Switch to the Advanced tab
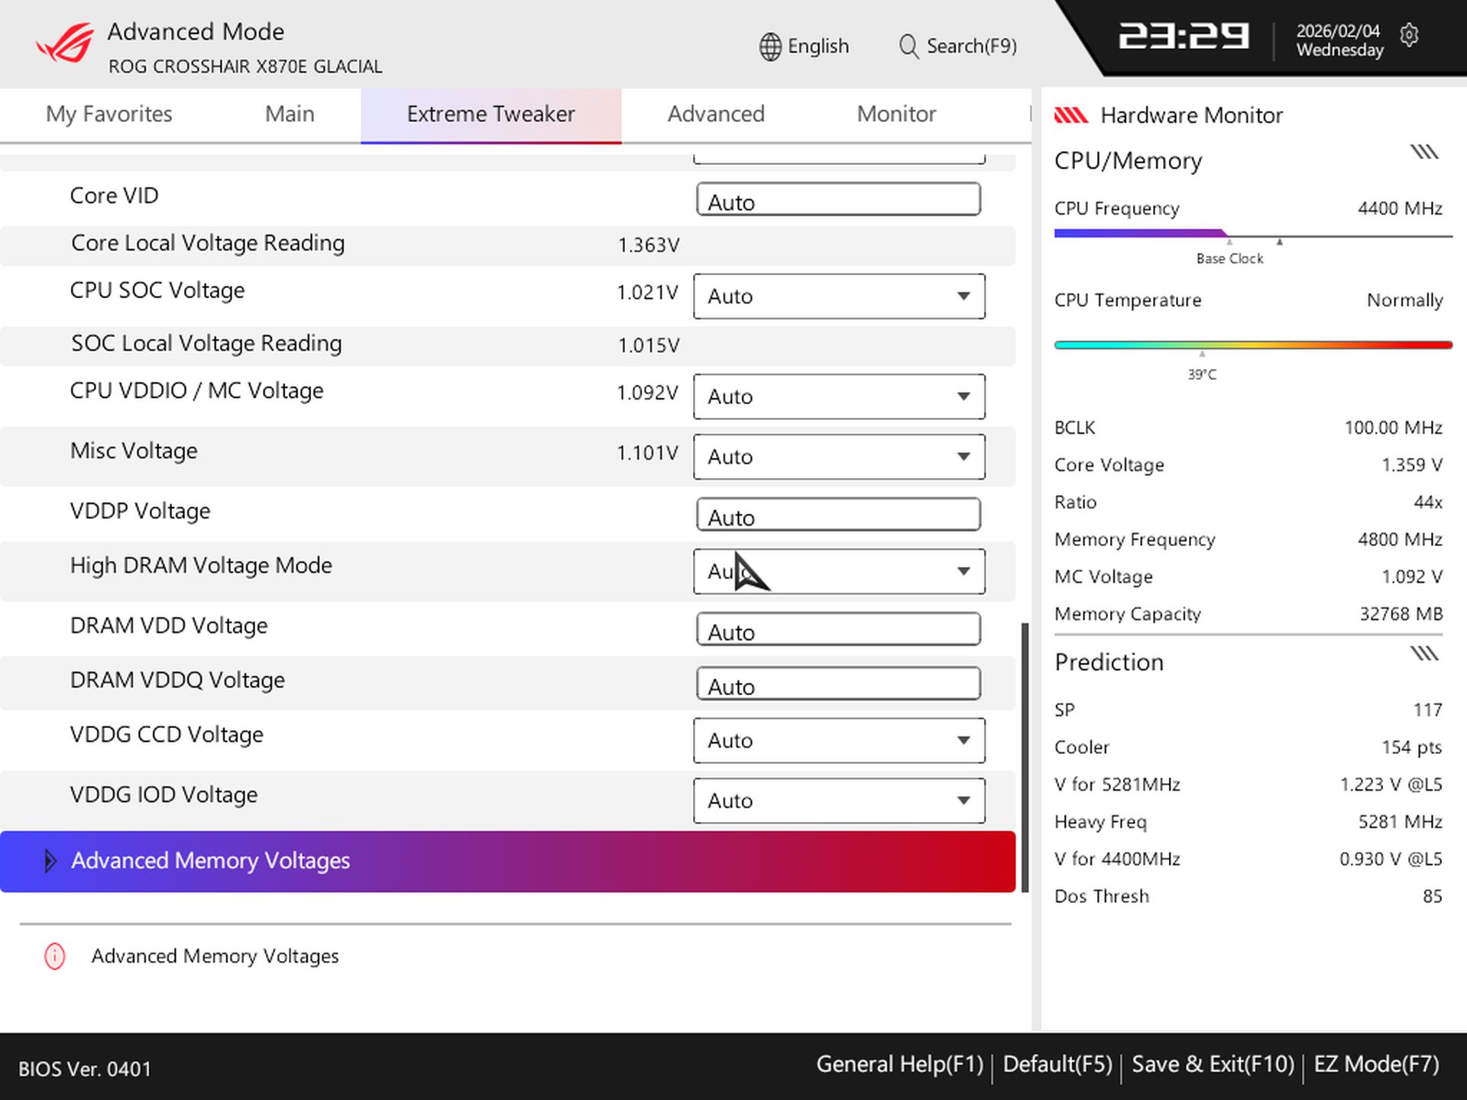Image resolution: width=1467 pixels, height=1100 pixels. [716, 114]
